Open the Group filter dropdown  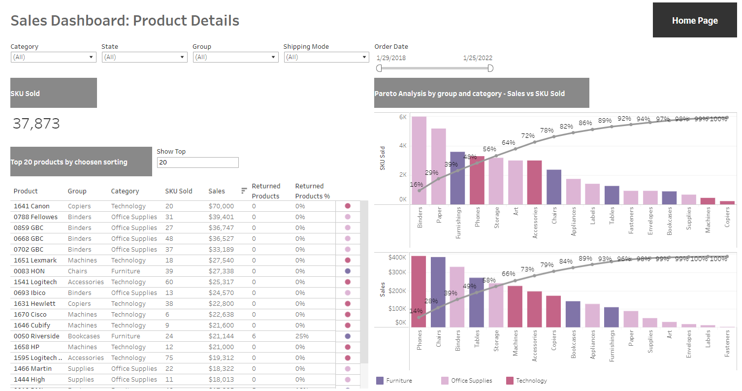[x=235, y=57]
